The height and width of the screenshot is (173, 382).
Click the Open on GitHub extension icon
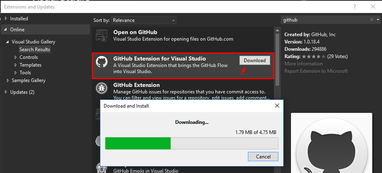click(x=101, y=37)
